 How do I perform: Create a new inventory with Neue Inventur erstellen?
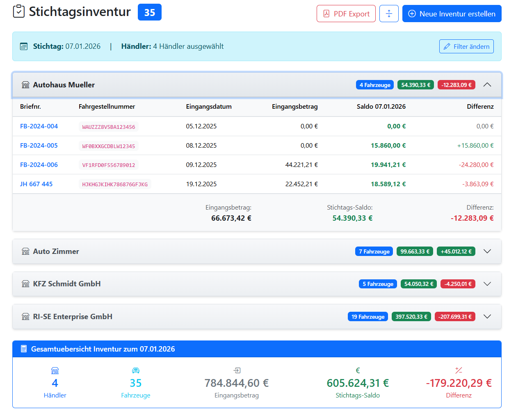(x=452, y=14)
